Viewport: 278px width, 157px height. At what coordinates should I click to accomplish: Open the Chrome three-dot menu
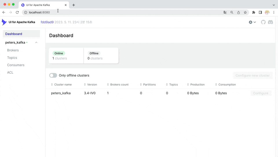click(274, 12)
